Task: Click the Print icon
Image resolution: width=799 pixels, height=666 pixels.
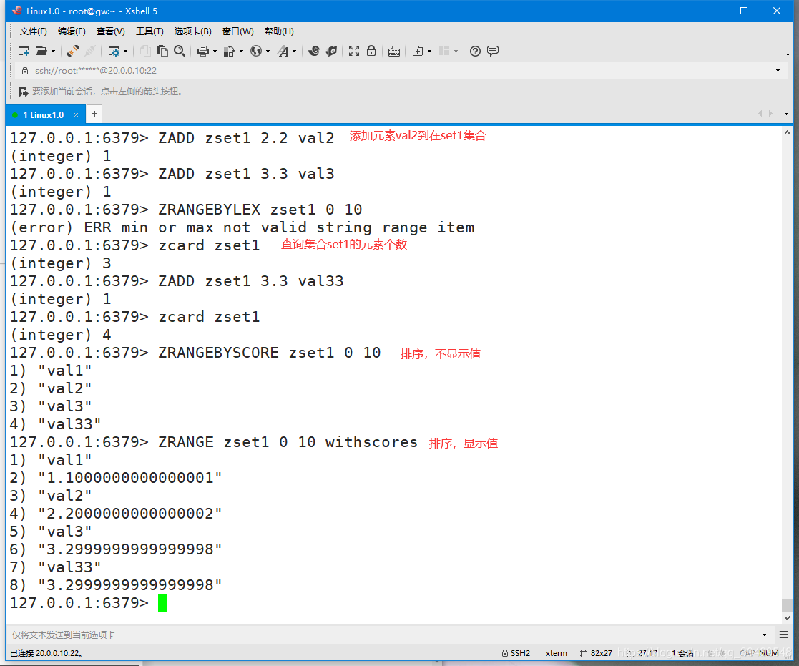Action: pos(203,51)
